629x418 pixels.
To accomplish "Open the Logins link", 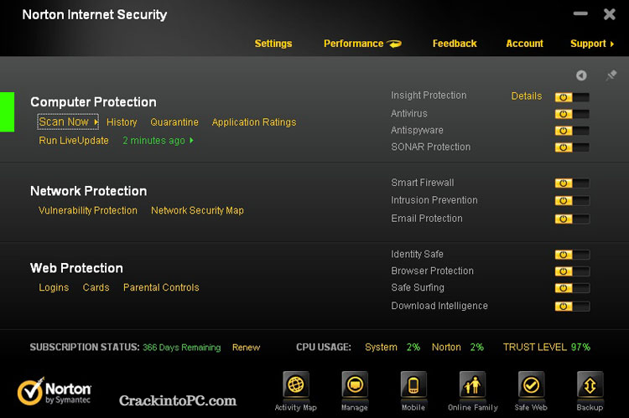I will click(54, 287).
